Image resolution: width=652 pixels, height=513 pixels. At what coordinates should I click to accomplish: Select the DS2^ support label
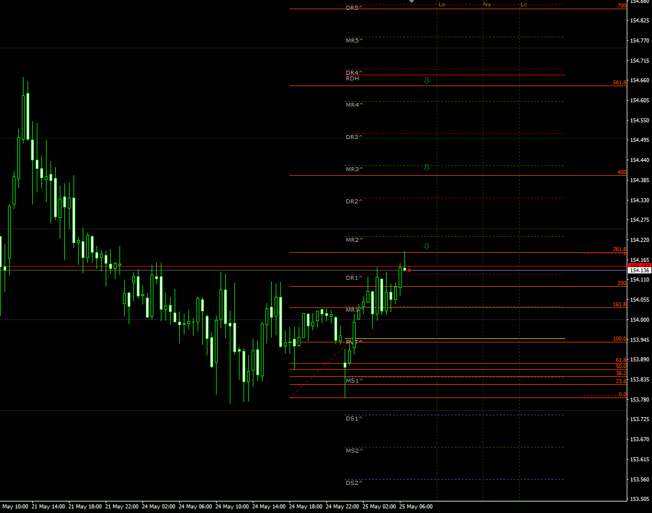(x=354, y=483)
